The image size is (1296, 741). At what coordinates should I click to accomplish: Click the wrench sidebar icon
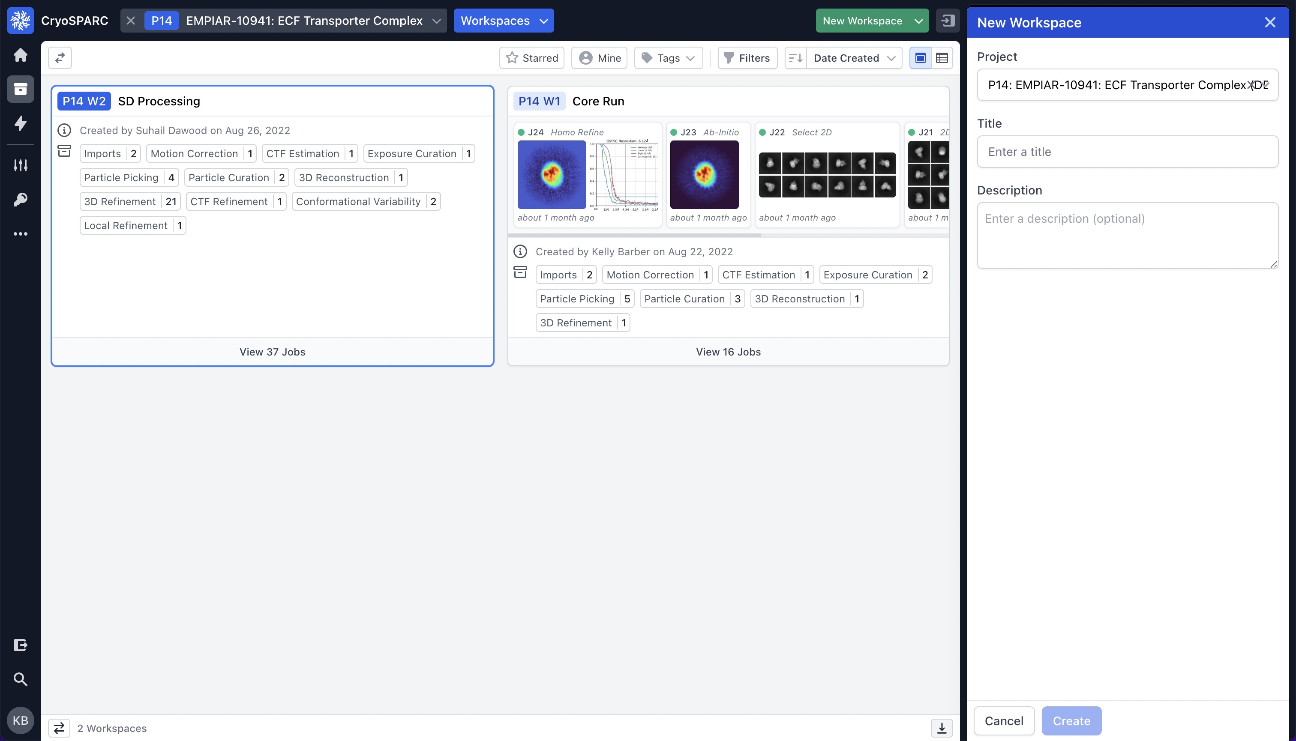tap(21, 200)
